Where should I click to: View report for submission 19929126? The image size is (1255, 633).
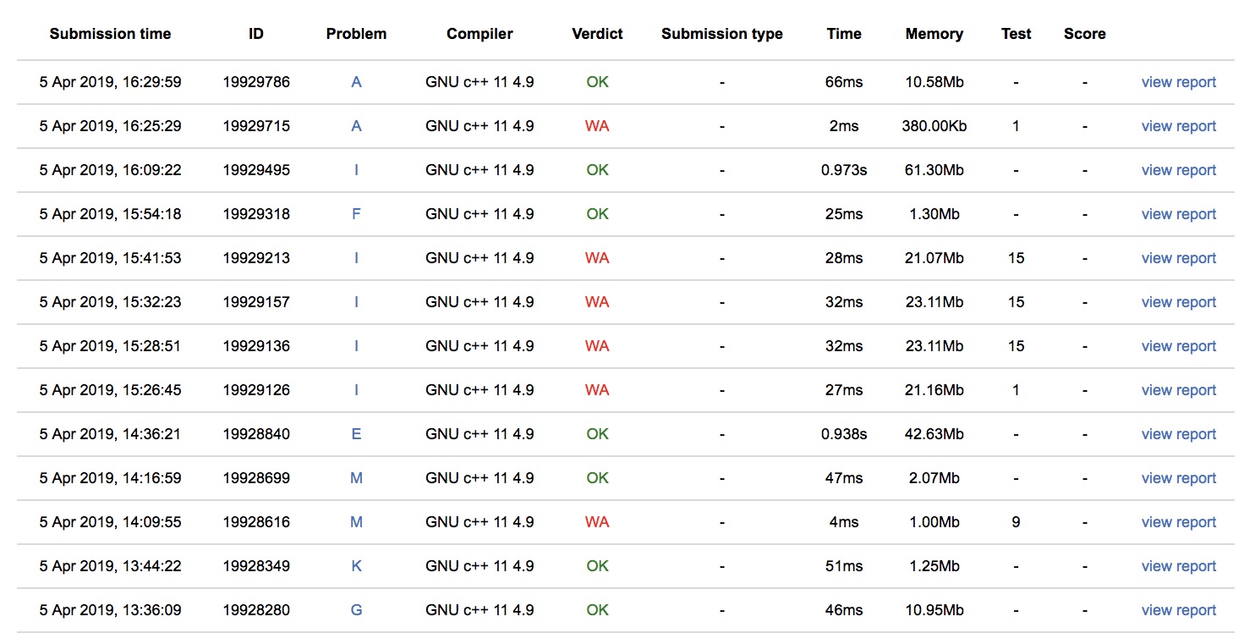coord(1178,390)
